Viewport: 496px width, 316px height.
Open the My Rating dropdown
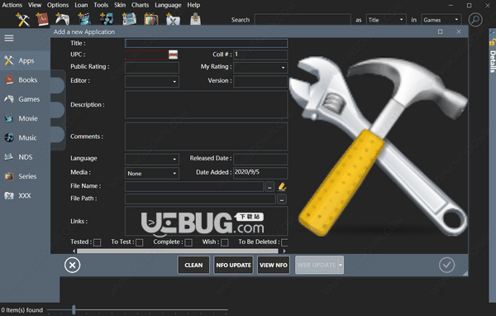(x=260, y=68)
